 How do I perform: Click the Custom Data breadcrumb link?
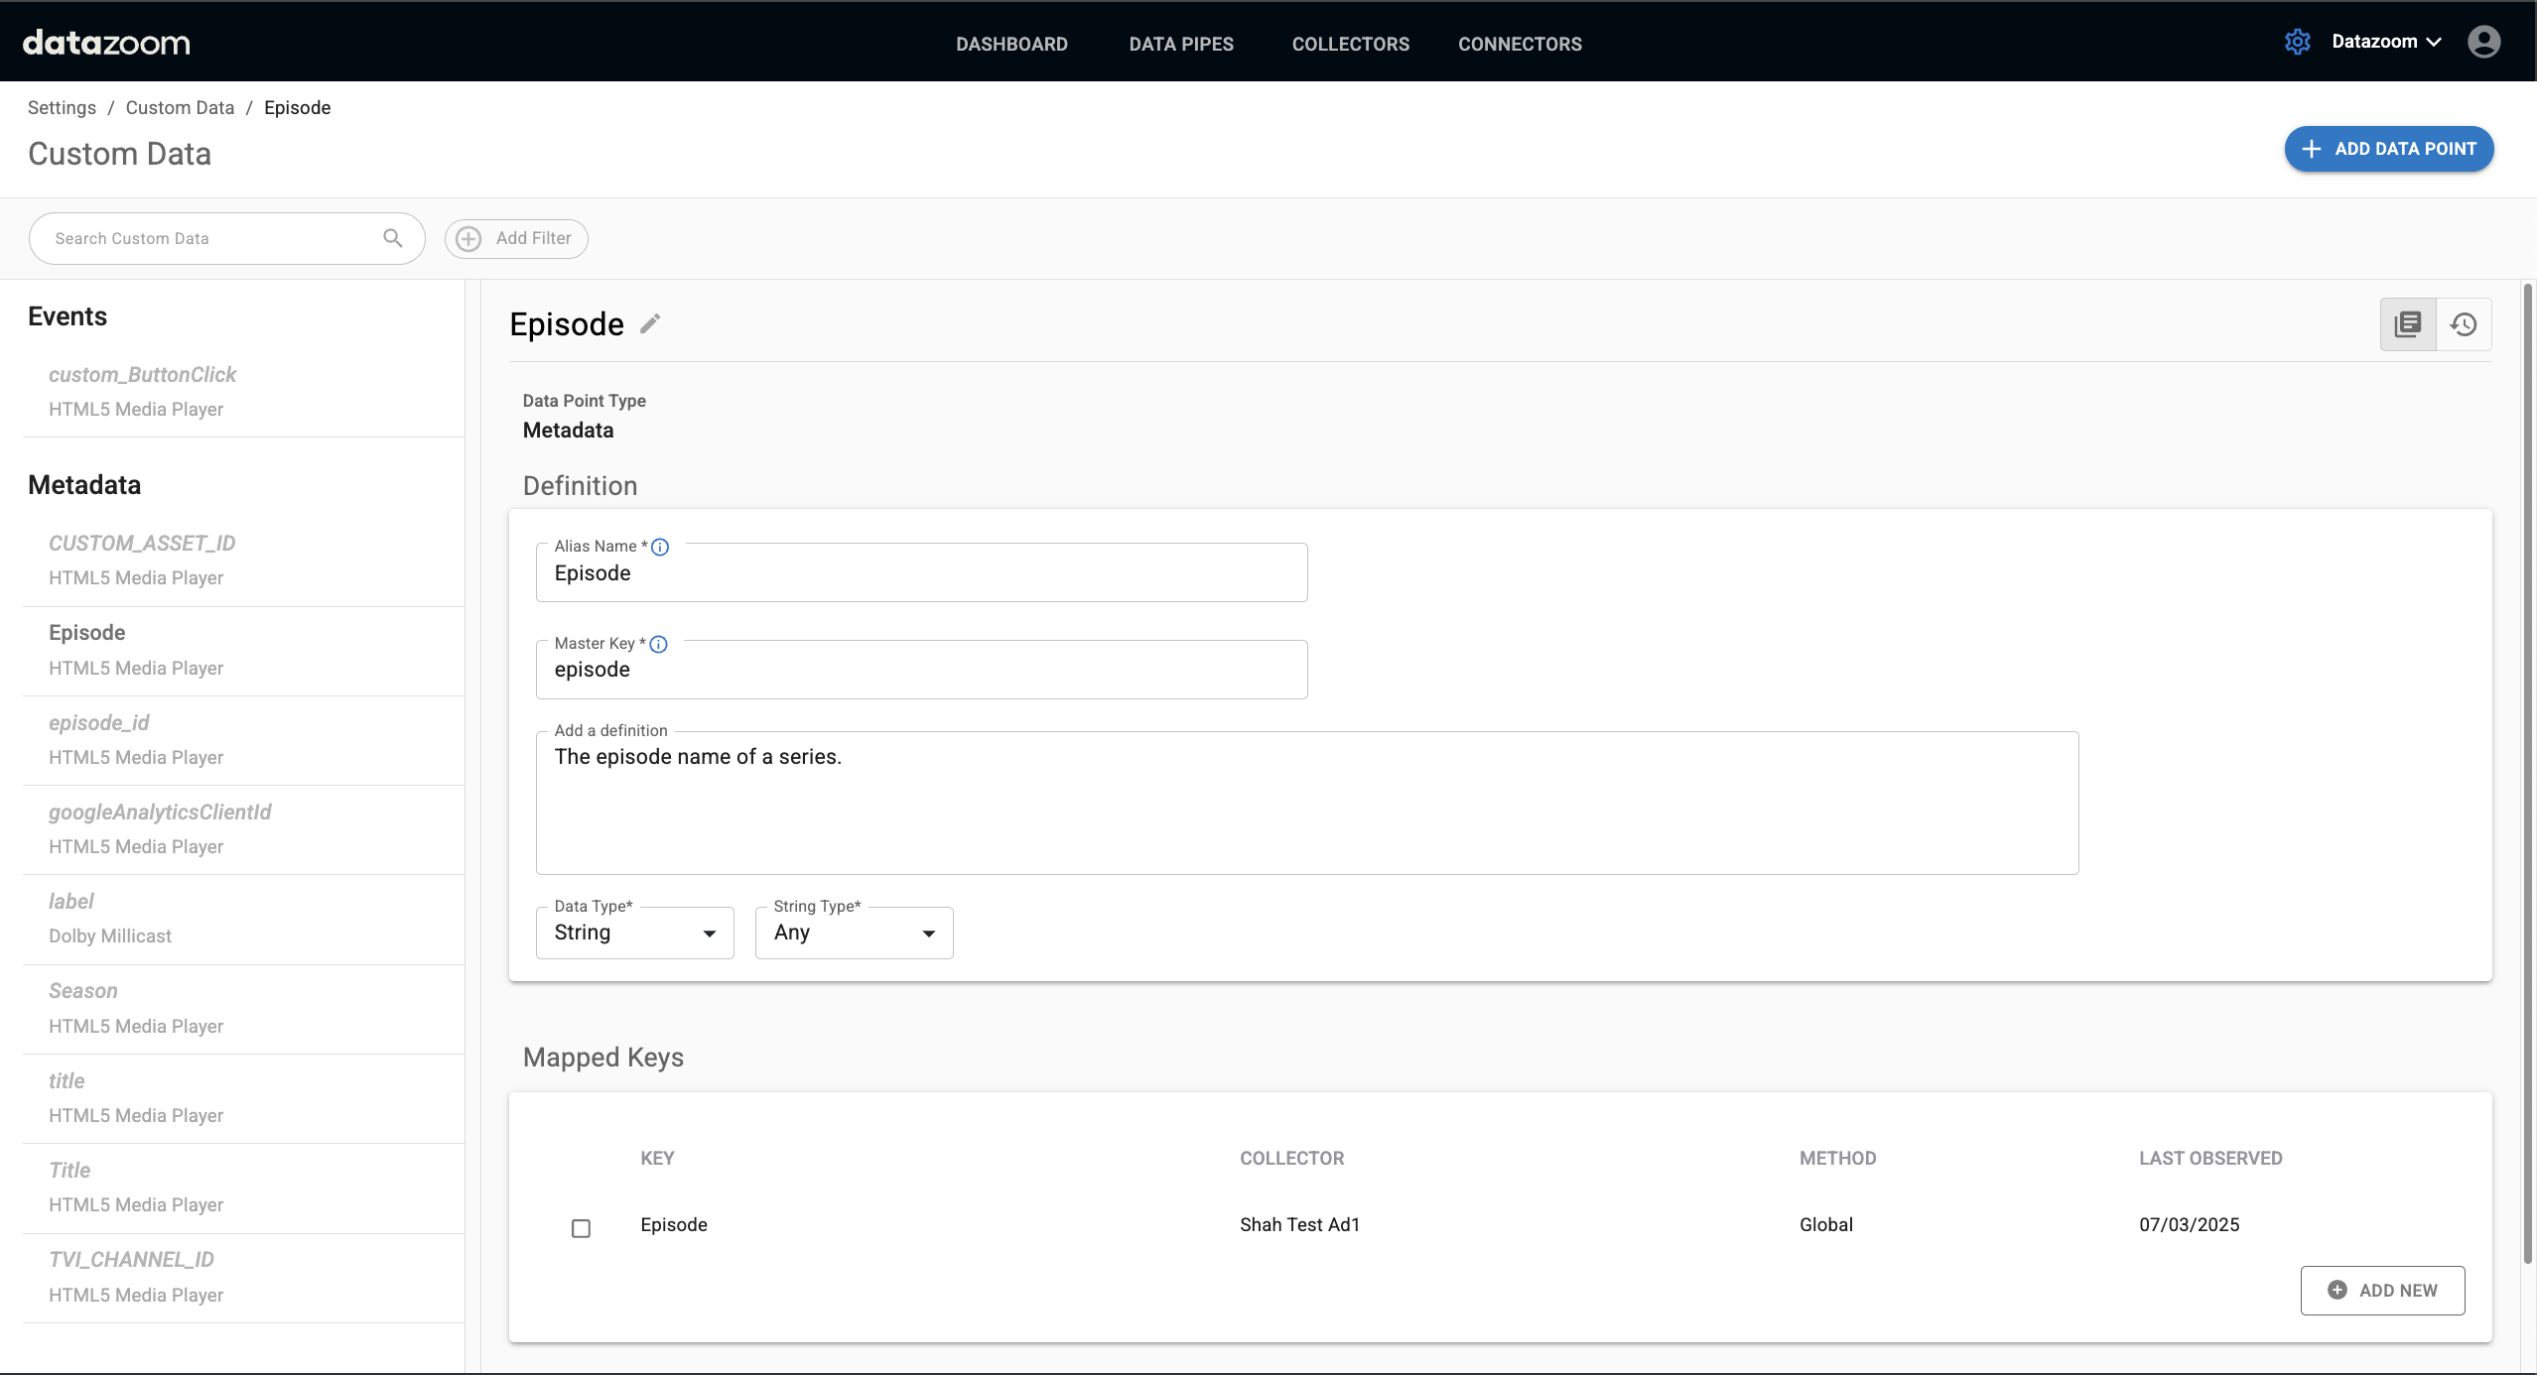tap(180, 107)
